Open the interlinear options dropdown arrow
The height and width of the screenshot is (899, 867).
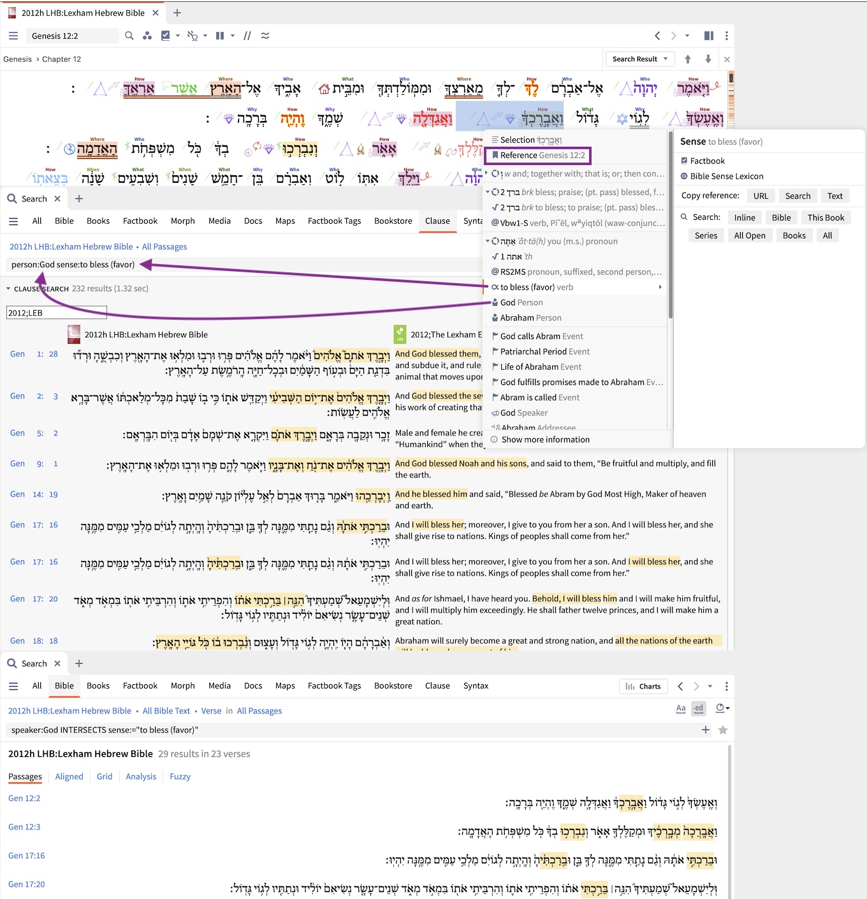coord(205,36)
